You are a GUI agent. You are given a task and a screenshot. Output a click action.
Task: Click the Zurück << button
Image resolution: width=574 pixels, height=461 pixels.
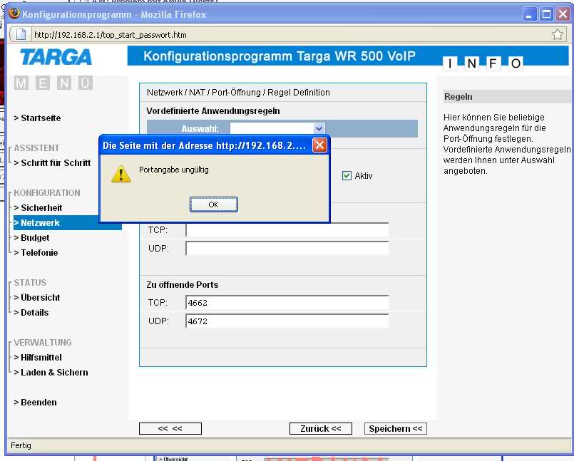click(x=321, y=428)
